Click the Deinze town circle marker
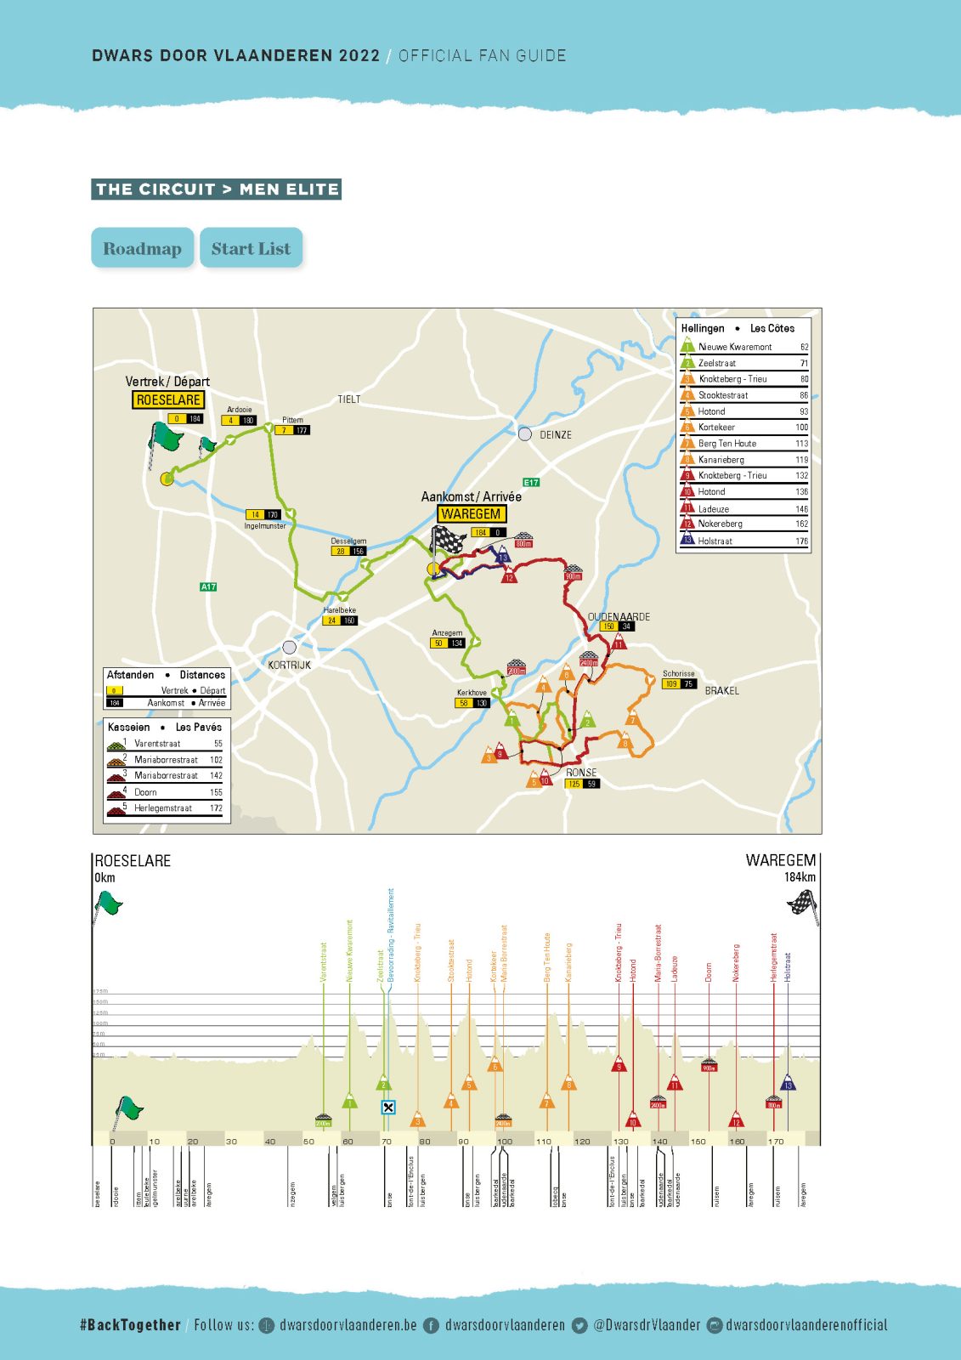 coord(525,434)
